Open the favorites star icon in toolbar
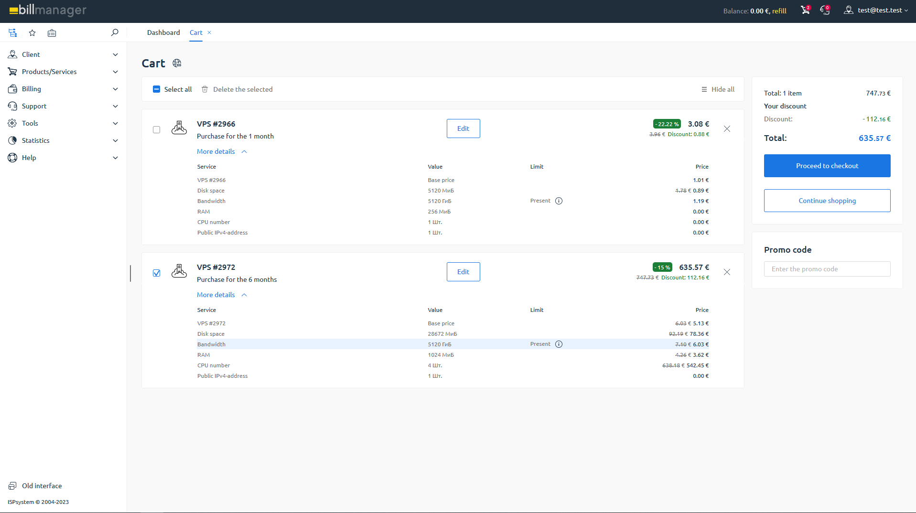Viewport: 916px width, 513px height. point(32,32)
